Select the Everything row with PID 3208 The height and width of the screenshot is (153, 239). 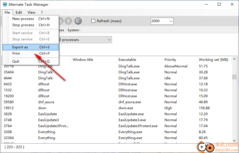(117, 132)
